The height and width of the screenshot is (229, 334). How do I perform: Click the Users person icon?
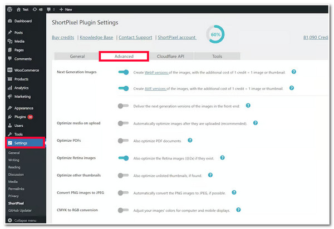(10, 126)
